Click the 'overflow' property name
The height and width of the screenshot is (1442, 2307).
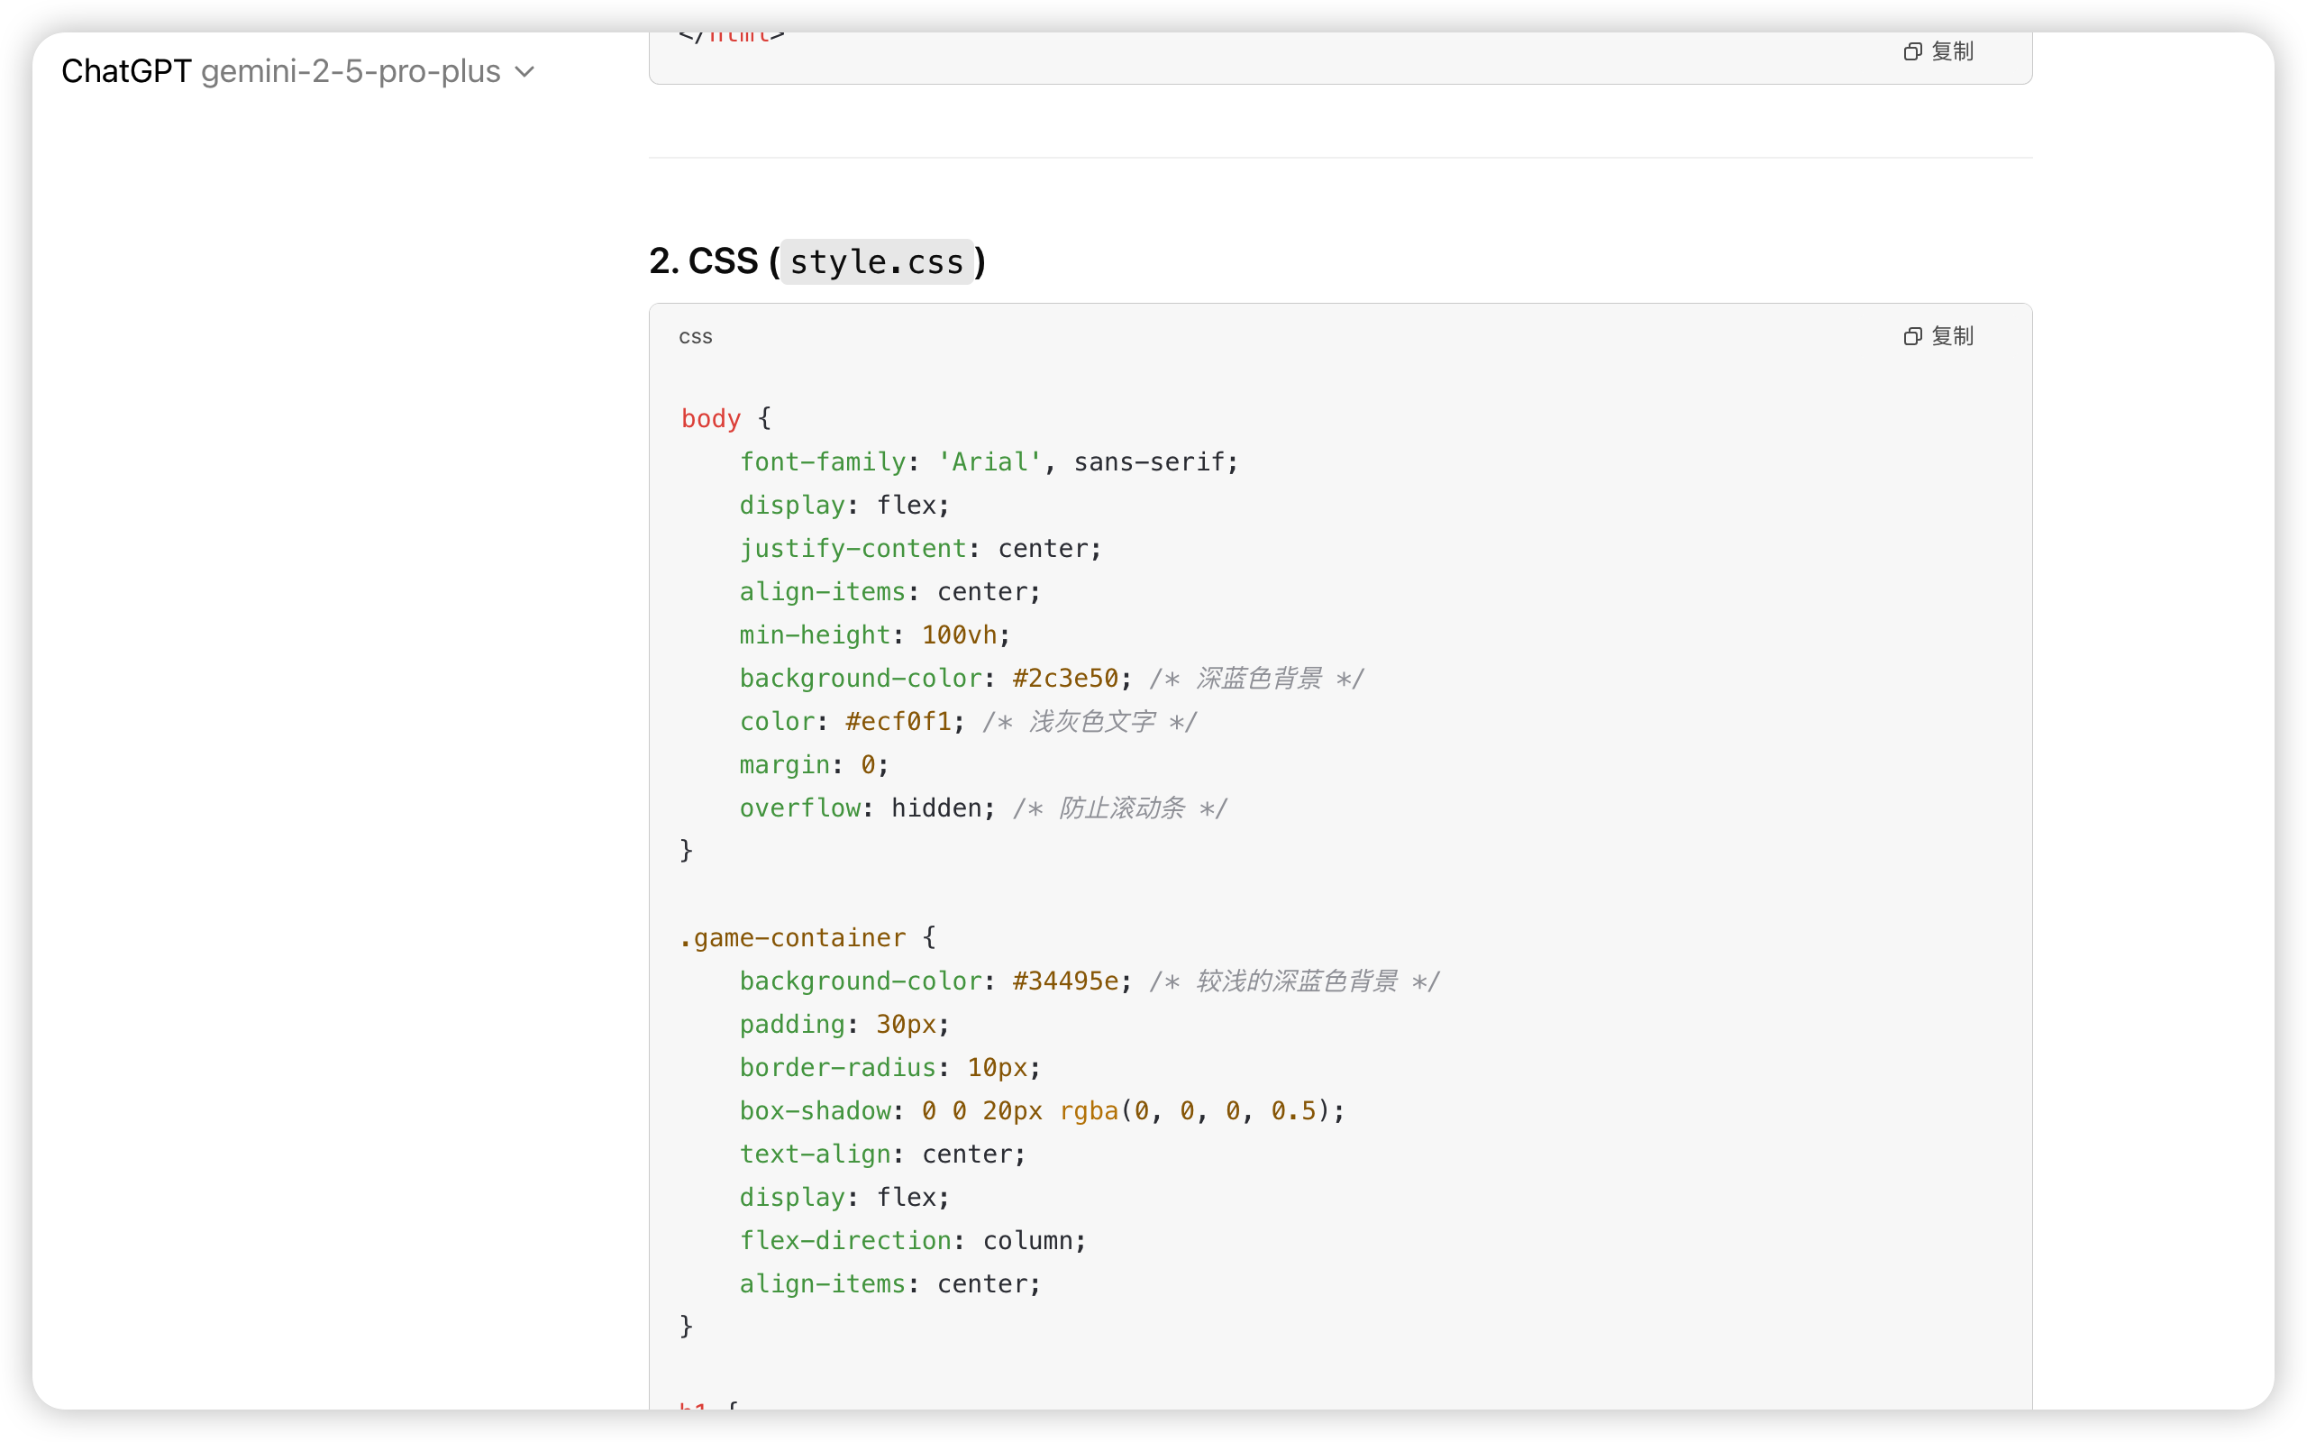[800, 808]
